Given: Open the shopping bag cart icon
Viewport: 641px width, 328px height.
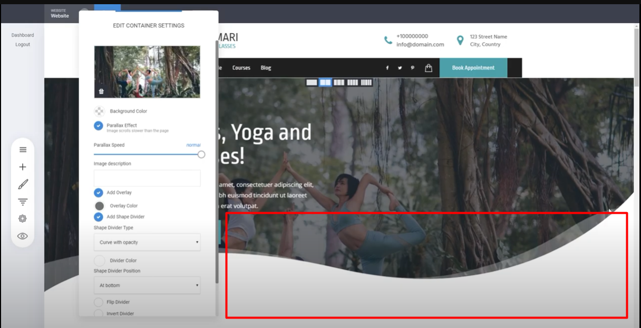Looking at the screenshot, I should 429,68.
